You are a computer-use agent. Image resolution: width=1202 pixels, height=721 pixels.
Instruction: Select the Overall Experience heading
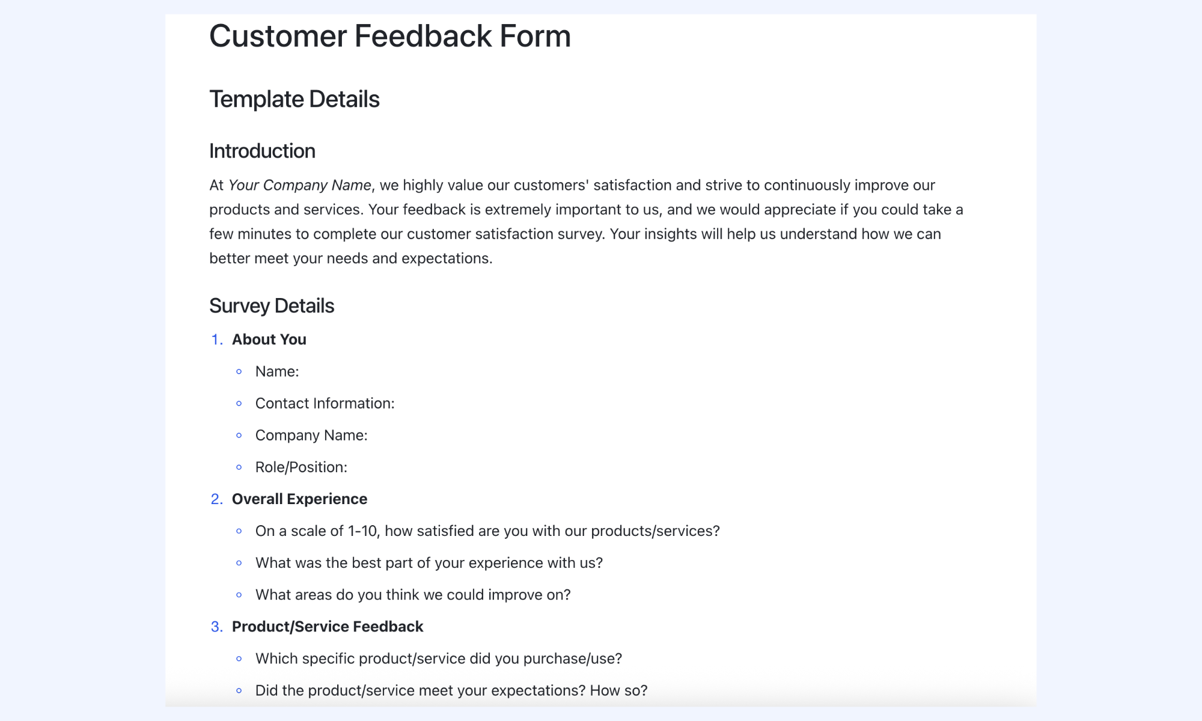(299, 499)
